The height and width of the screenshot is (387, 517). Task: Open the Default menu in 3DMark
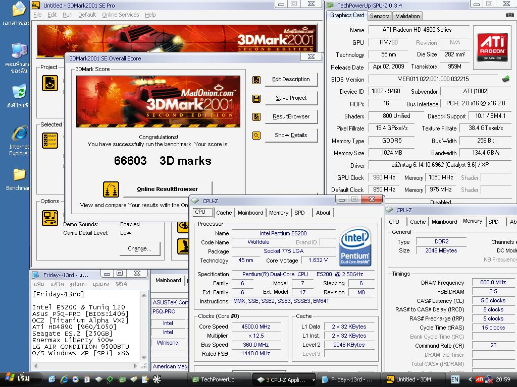[x=87, y=15]
